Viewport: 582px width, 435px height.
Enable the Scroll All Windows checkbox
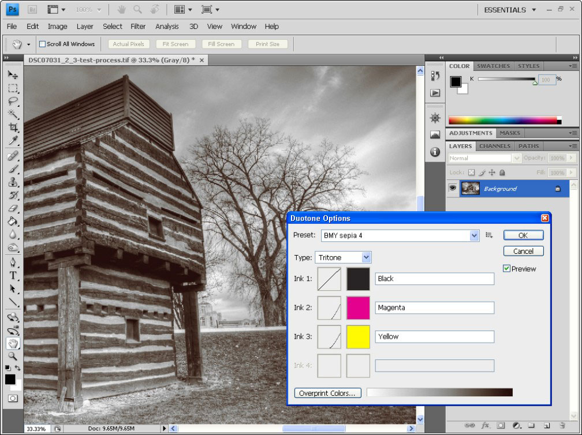click(43, 44)
